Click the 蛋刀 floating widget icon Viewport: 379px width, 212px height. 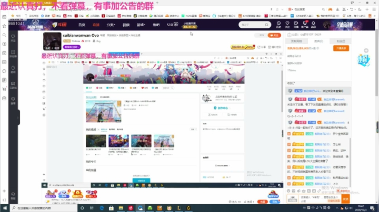click(x=364, y=60)
